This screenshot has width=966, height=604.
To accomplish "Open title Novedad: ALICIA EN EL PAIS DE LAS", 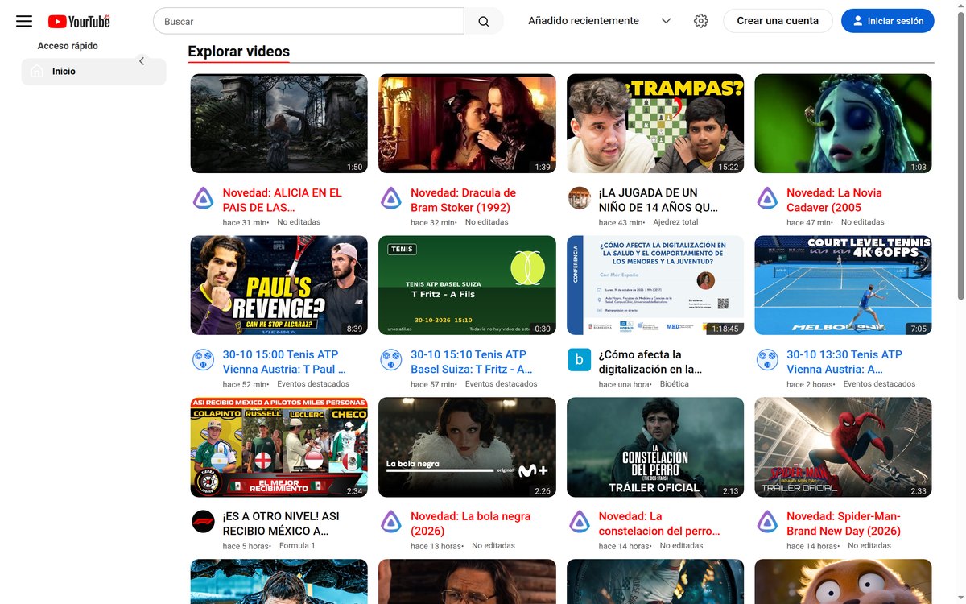I will pyautogui.click(x=283, y=200).
